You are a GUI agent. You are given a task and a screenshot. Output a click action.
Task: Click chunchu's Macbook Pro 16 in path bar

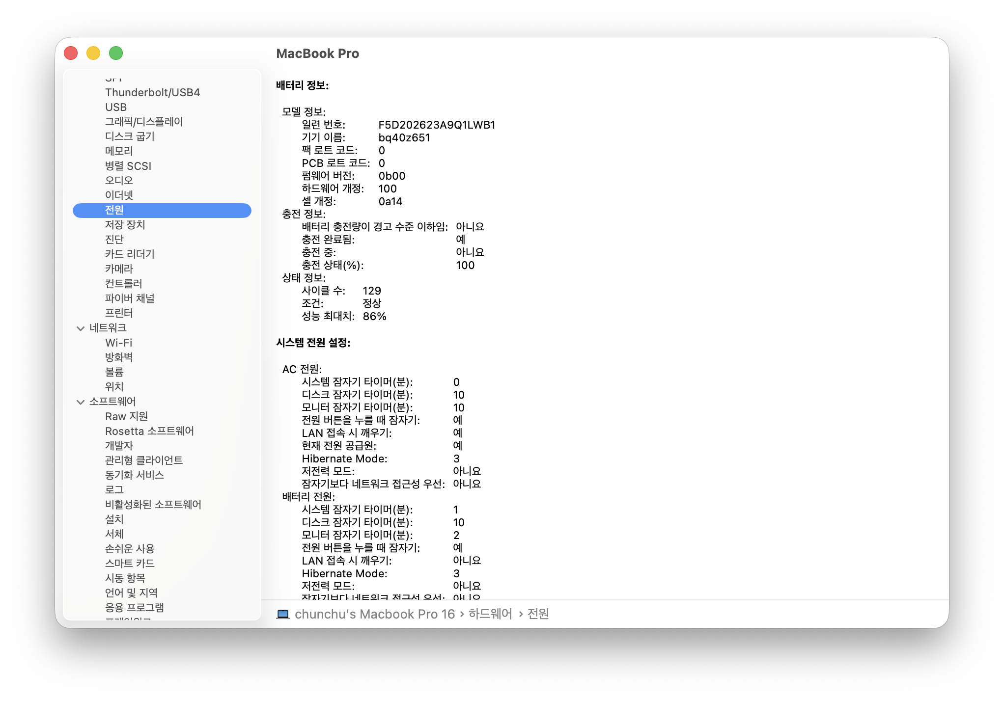(x=375, y=614)
